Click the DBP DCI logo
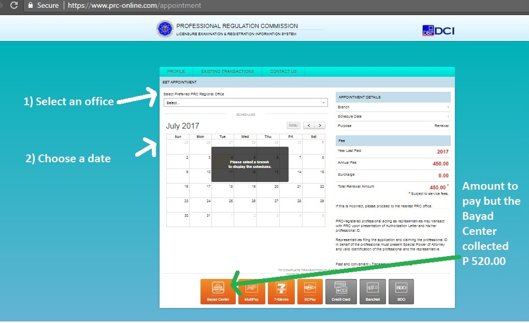This screenshot has height=323, width=529. (x=438, y=31)
